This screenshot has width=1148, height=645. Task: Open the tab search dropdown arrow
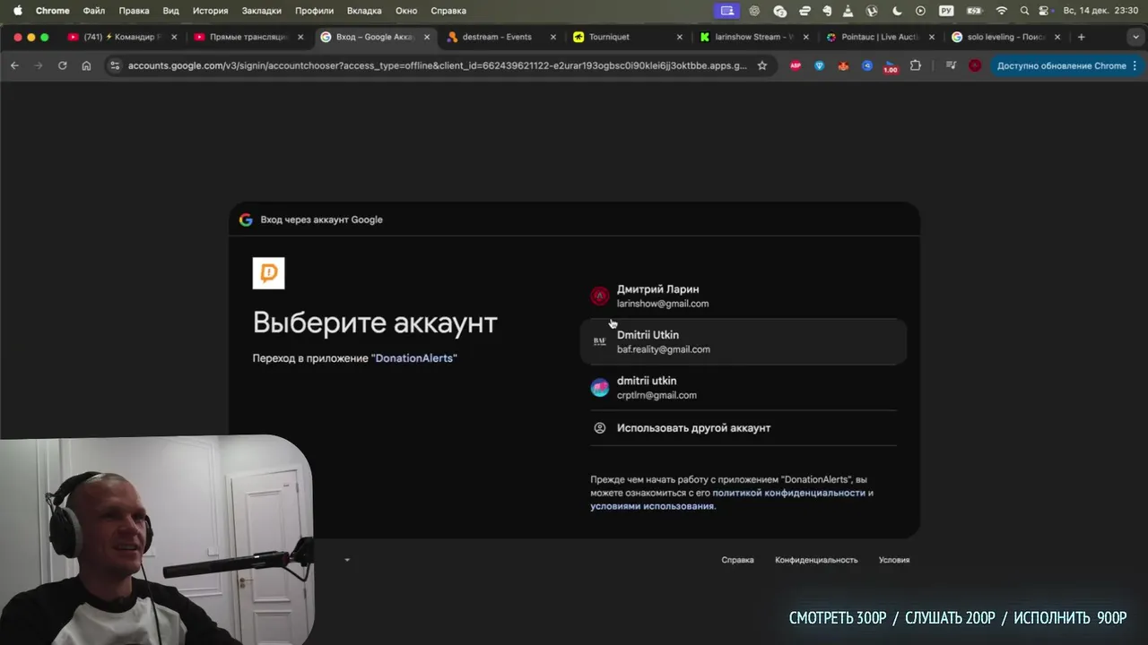click(x=1135, y=37)
